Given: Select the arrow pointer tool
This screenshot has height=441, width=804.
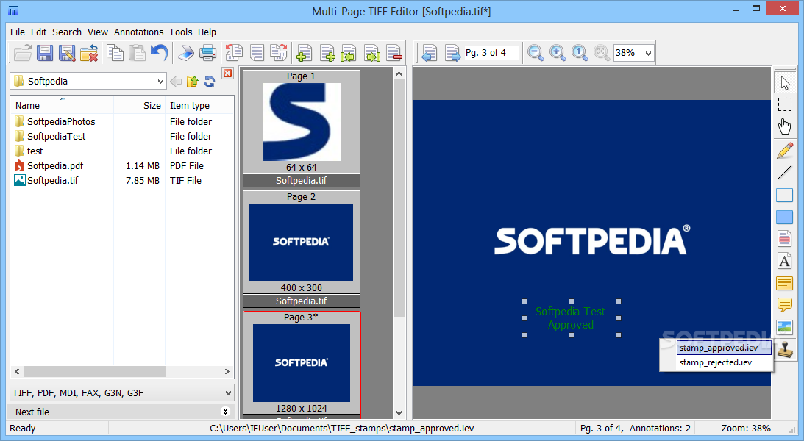Looking at the screenshot, I should 785,83.
